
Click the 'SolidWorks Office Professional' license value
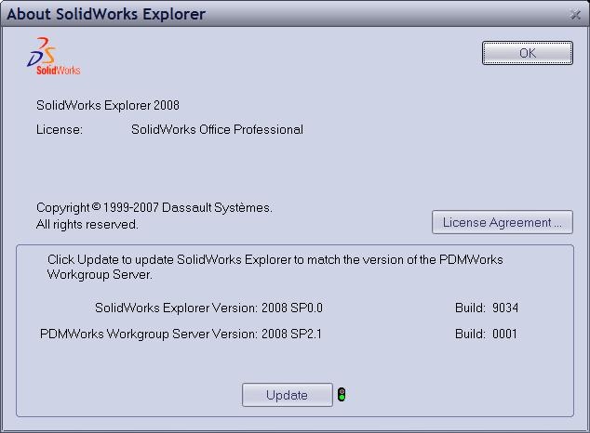(x=217, y=129)
